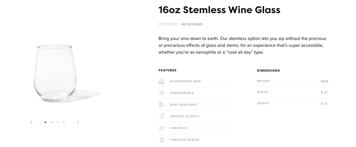Select the third carousel dot
Image resolution: width=356 pixels, height=147 pixels.
click(x=58, y=122)
